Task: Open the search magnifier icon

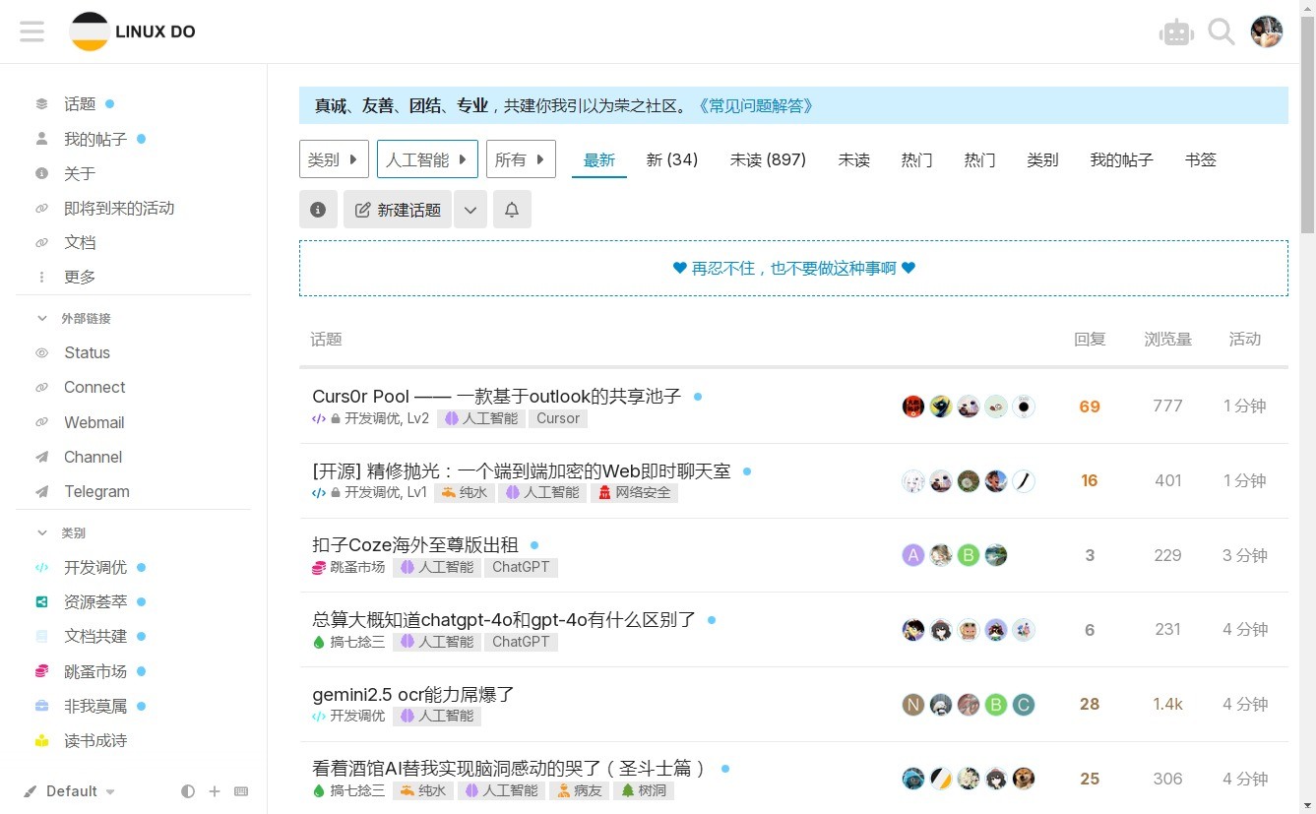Action: pos(1221,32)
